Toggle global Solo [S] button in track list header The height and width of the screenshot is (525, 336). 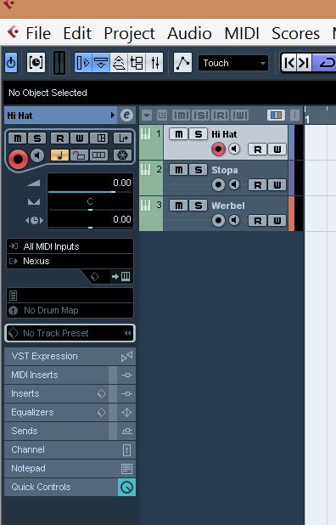pos(200,116)
